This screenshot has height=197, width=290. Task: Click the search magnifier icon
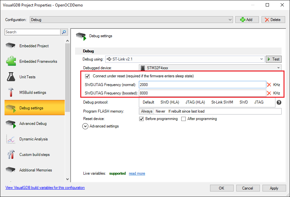[64, 32]
